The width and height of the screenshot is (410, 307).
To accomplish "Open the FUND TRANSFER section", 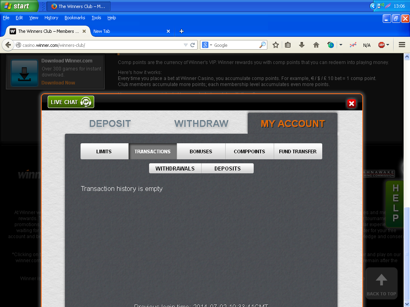I will [298, 151].
